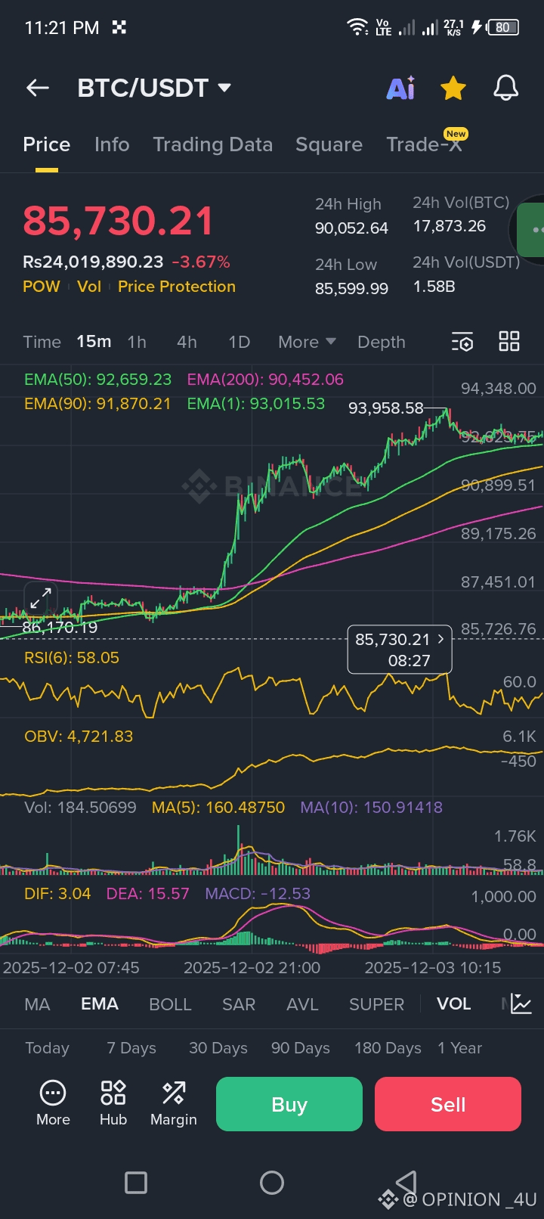This screenshot has width=544, height=1219.
Task: Tap the current price label 85,730.21 08:27
Action: click(x=399, y=649)
